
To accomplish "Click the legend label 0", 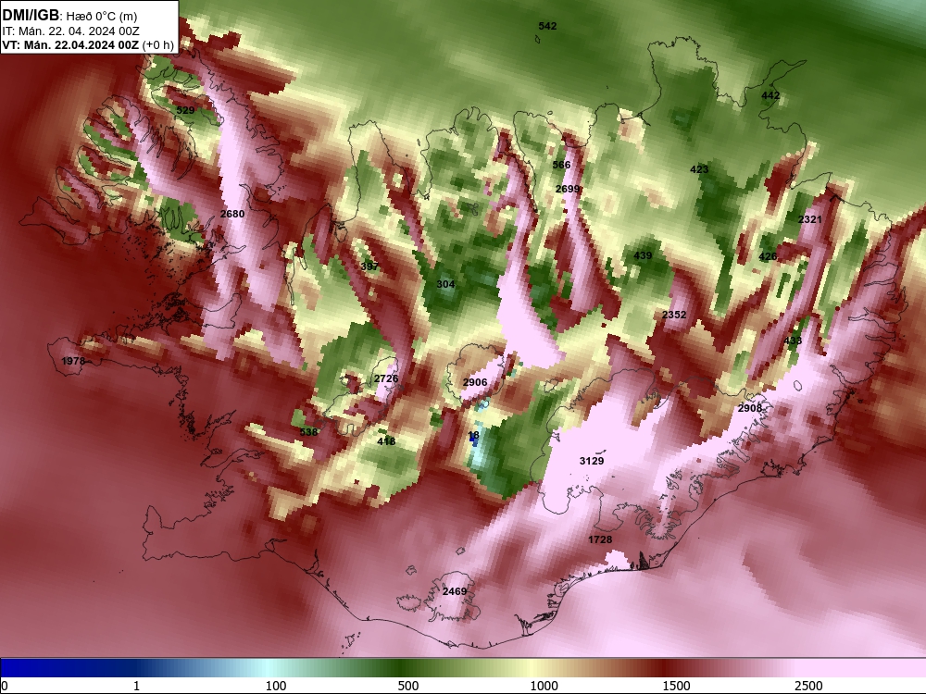I will point(6,686).
